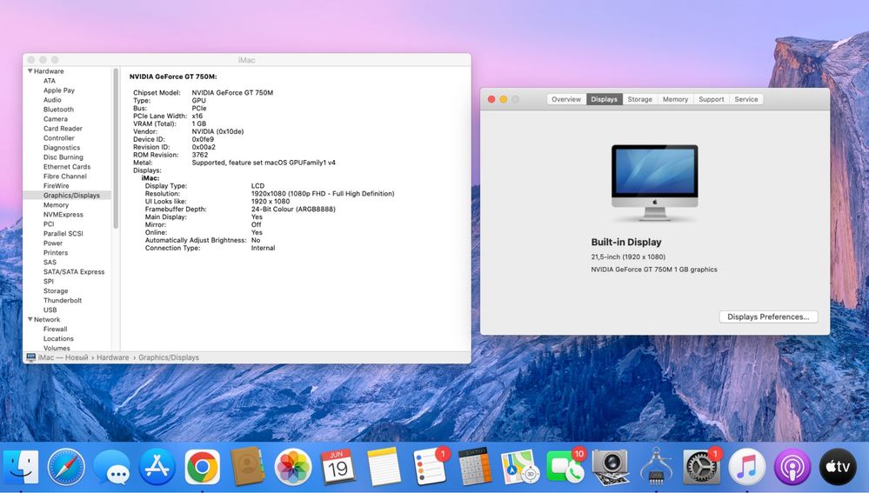869x493 pixels.
Task: Select Diagnostics in the sidebar
Action: 62,147
